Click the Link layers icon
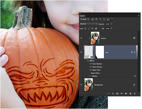The image size is (142, 109). (x=108, y=94)
